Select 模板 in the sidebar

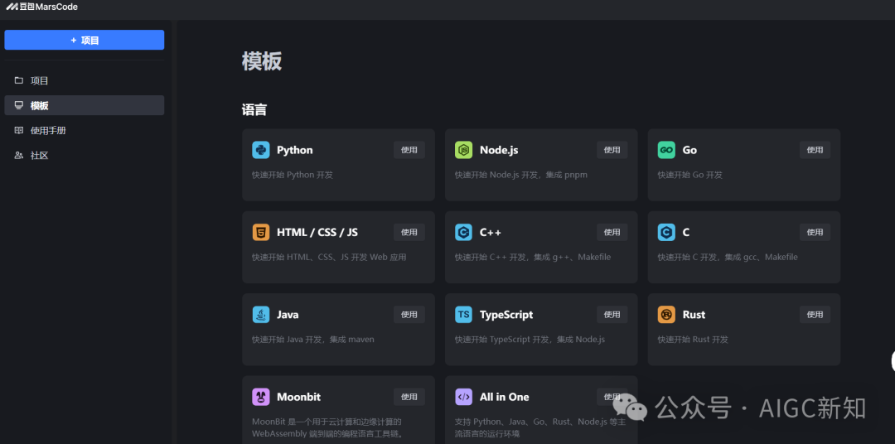click(85, 105)
